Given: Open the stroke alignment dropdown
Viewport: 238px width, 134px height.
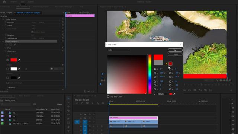Looking at the screenshot, I should click(x=57, y=69).
